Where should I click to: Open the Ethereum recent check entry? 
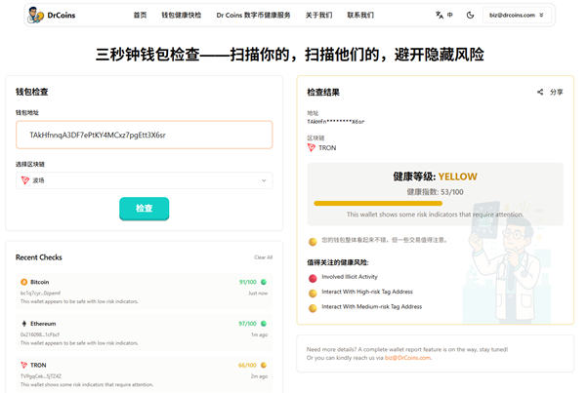144,333
